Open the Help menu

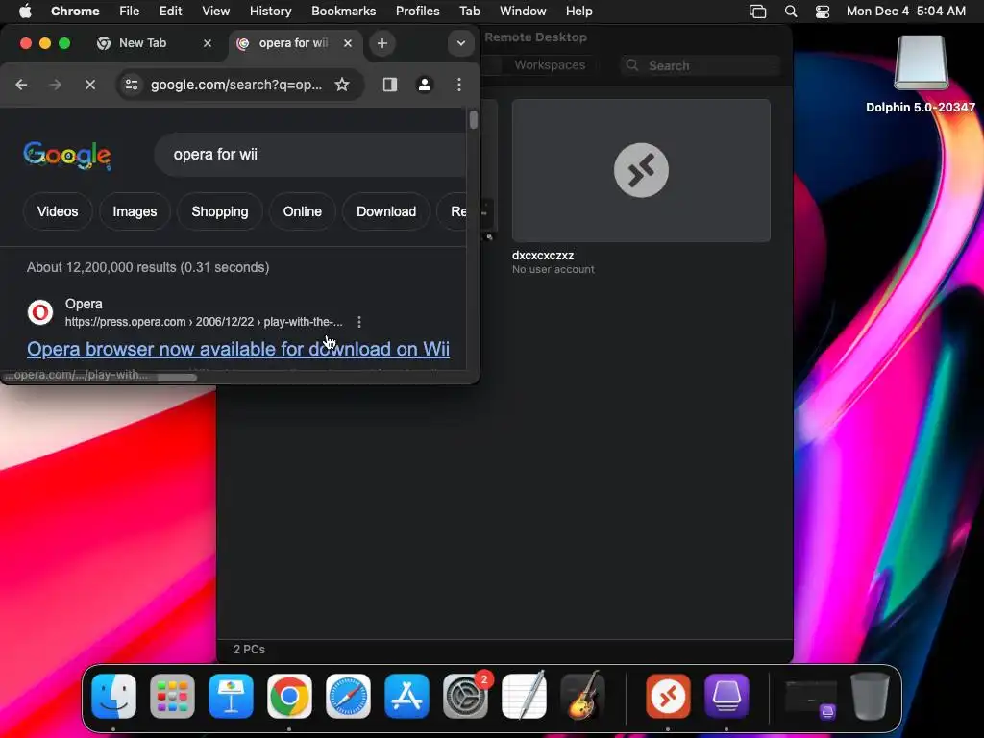[x=578, y=12]
